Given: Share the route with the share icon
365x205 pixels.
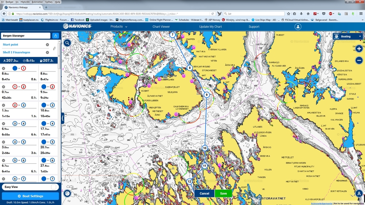Looking at the screenshot, I should (x=55, y=36).
